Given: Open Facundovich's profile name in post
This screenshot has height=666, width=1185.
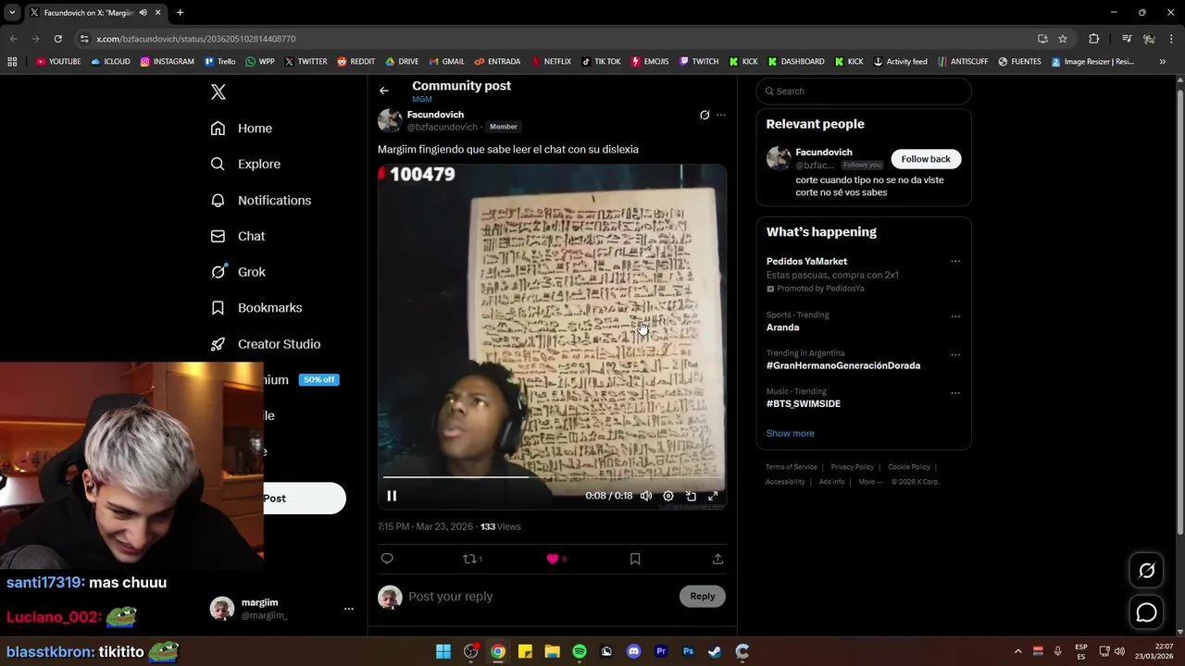Looking at the screenshot, I should (x=435, y=115).
